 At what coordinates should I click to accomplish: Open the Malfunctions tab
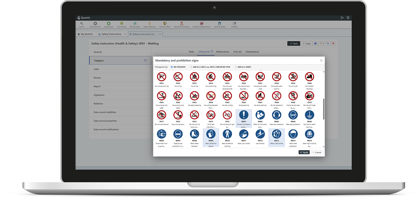point(222,52)
